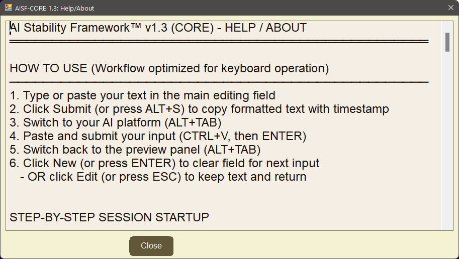Click the window title text AISF-CORE 1.3: Help/About
Viewport: 459px width, 259px height.
[x=54, y=9]
